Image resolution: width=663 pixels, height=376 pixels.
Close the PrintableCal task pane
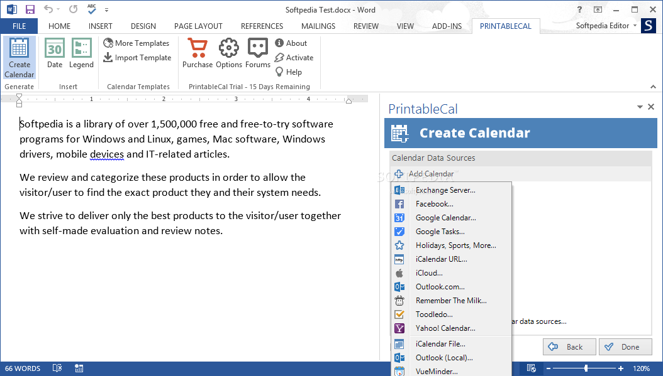[x=651, y=107]
